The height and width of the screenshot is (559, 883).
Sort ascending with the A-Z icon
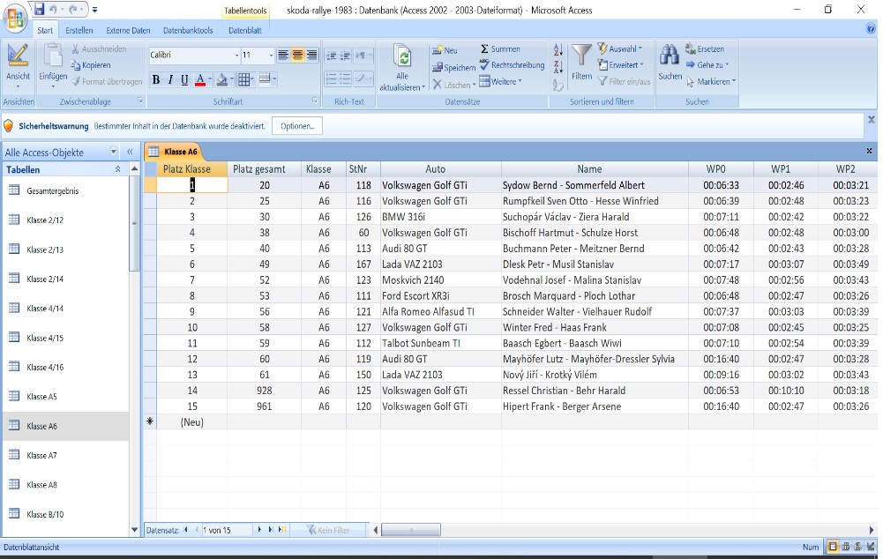(x=558, y=49)
